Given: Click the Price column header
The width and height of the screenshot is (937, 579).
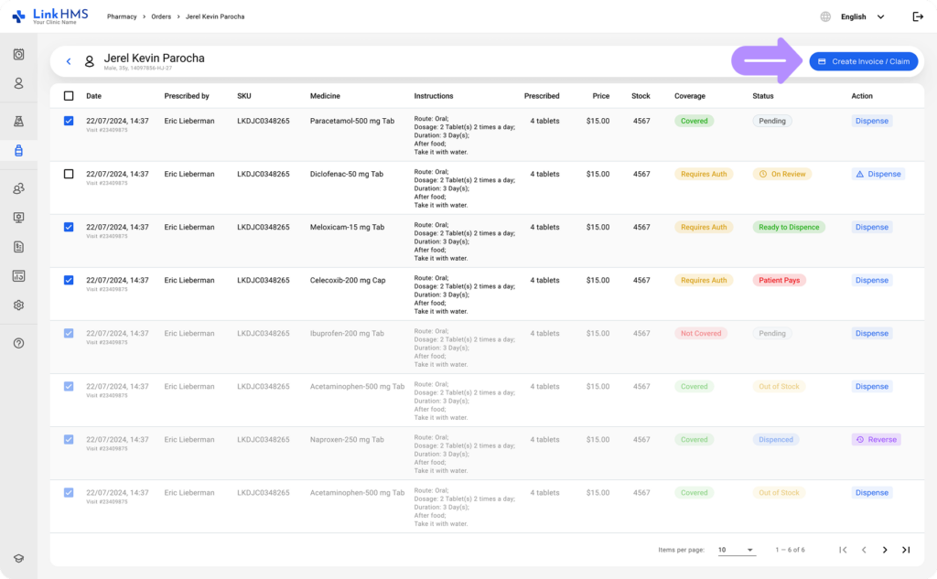Looking at the screenshot, I should tap(600, 96).
